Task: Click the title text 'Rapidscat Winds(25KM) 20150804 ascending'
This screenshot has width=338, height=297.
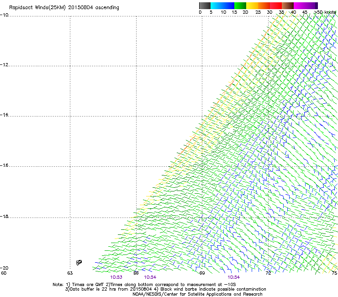Action: 64,8
